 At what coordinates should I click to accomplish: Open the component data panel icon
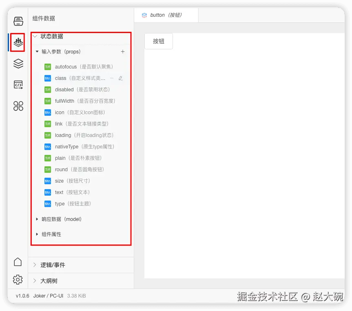pyautogui.click(x=17, y=42)
